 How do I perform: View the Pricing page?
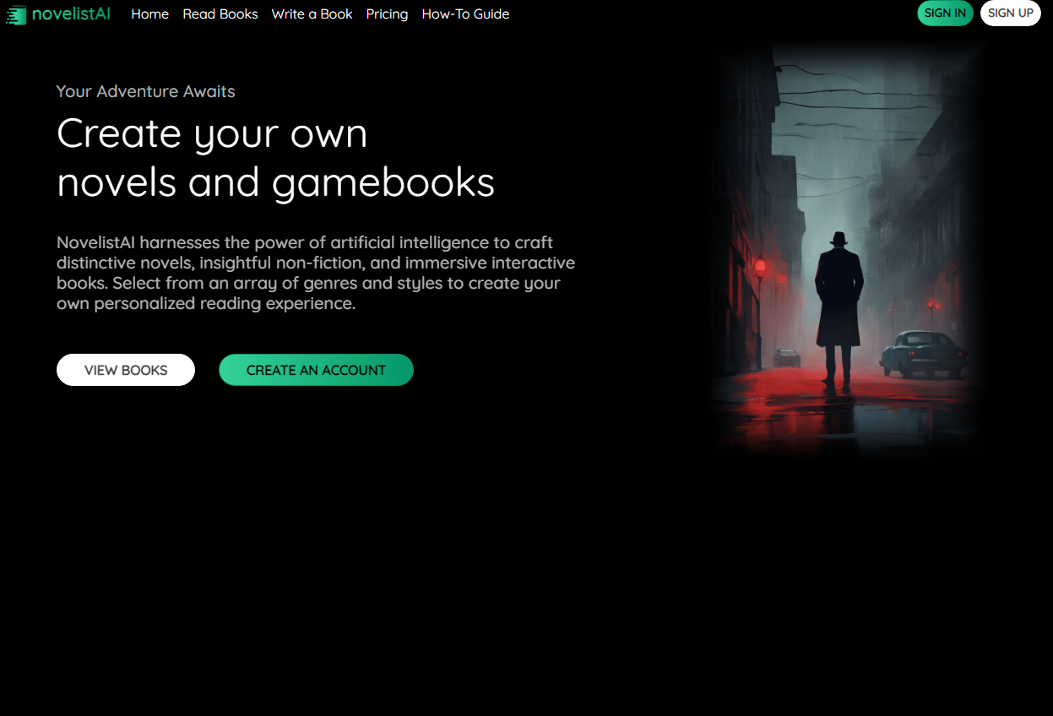(x=387, y=14)
